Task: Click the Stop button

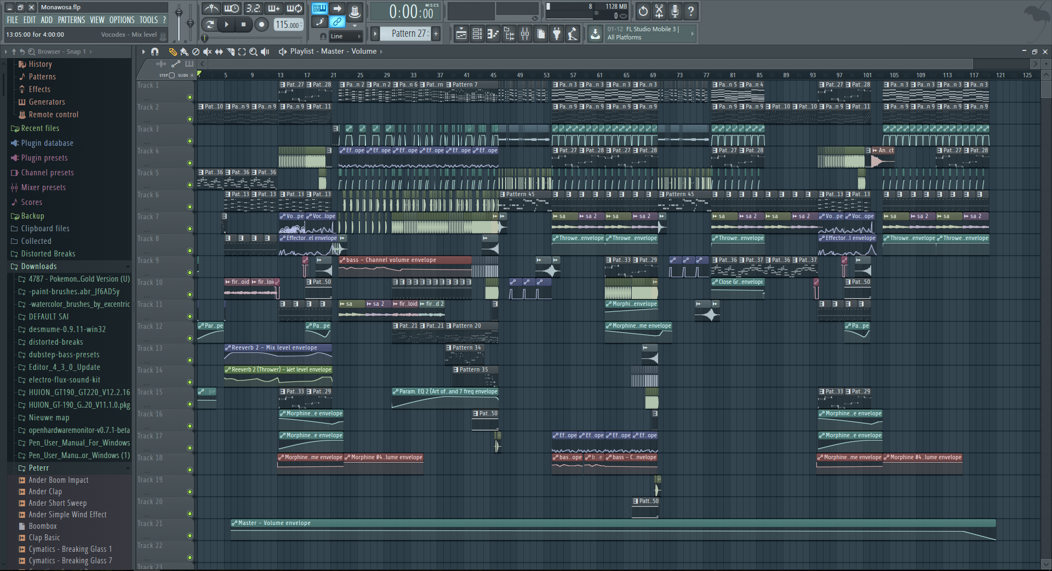Action: tap(243, 24)
